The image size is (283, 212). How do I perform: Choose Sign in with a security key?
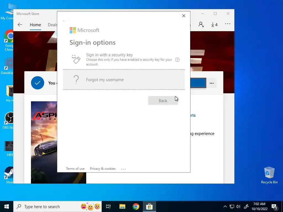(x=124, y=59)
